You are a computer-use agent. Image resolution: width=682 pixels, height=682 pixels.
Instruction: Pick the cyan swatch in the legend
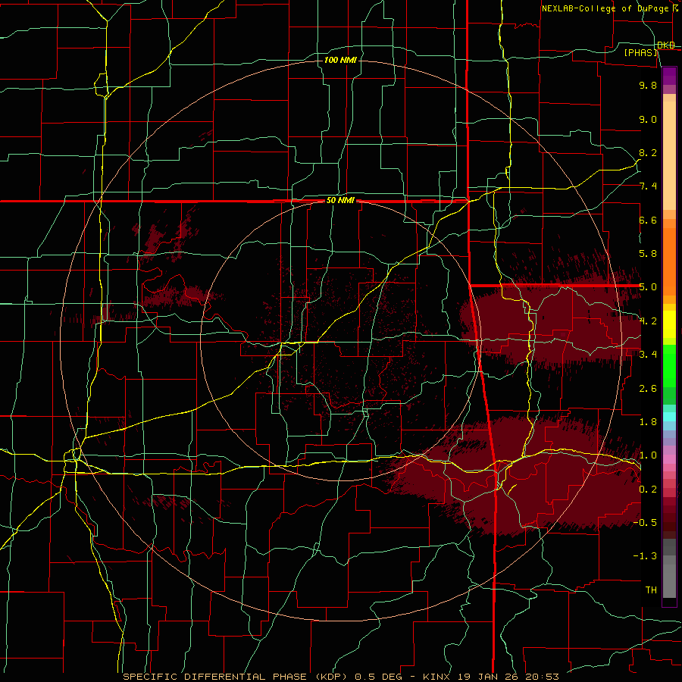point(669,417)
